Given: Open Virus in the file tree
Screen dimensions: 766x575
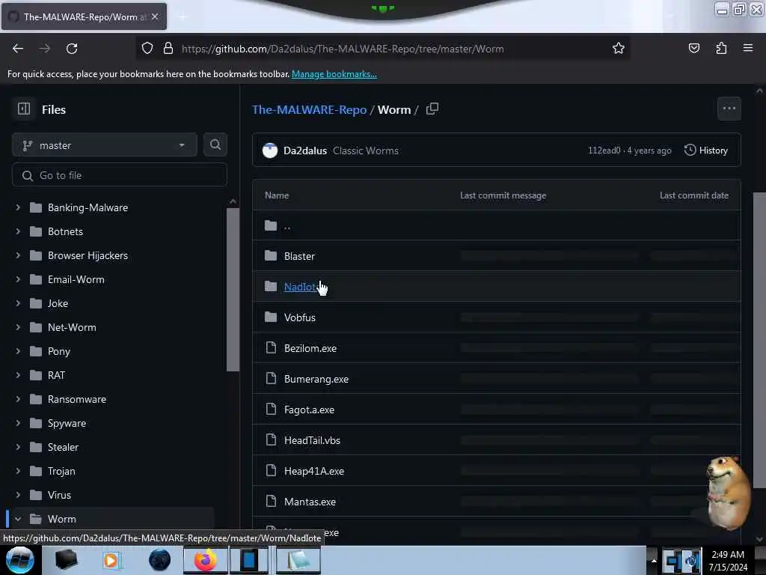Looking at the screenshot, I should (x=59, y=495).
